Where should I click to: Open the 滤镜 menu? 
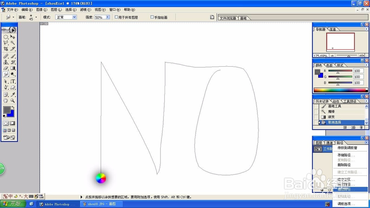tap(85, 10)
